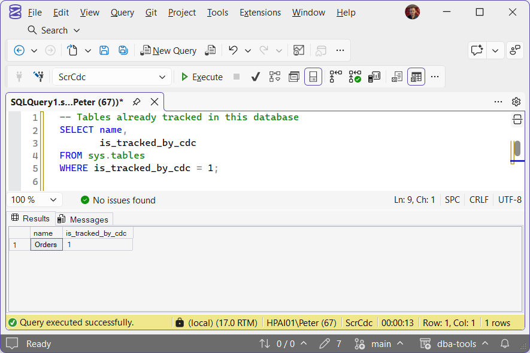The image size is (530, 353).
Task: Click the Execute button
Action: coord(202,77)
